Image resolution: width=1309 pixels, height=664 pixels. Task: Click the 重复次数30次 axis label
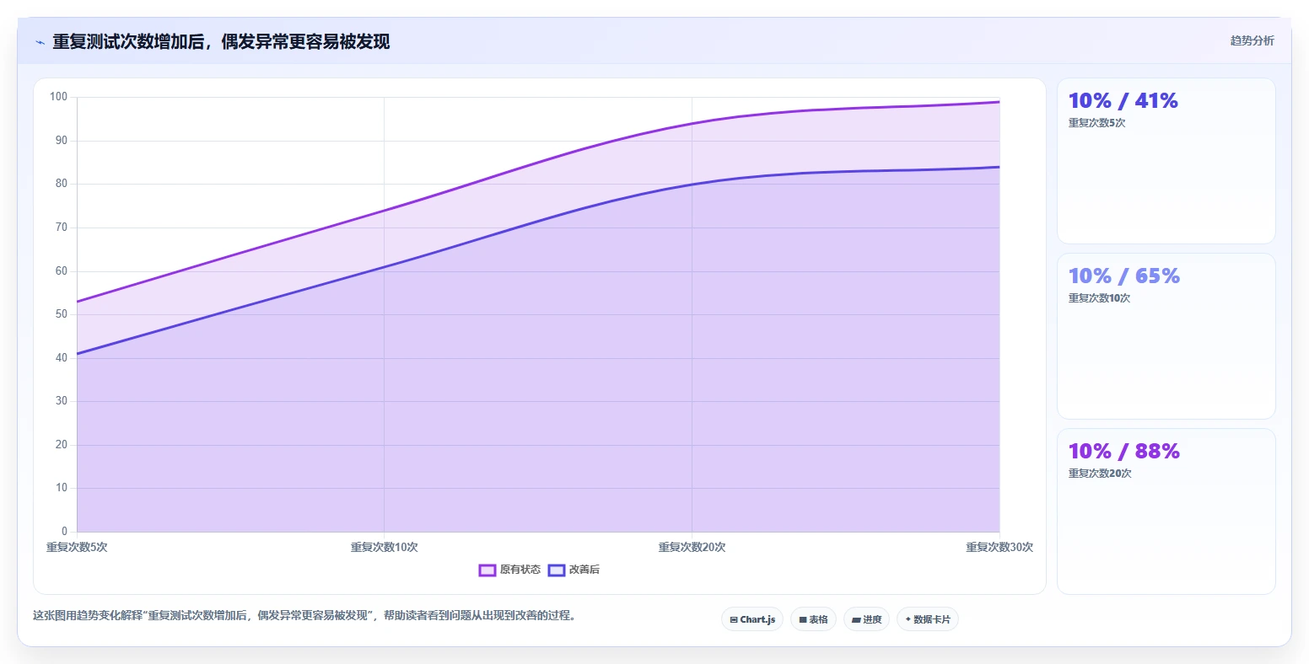(x=999, y=548)
